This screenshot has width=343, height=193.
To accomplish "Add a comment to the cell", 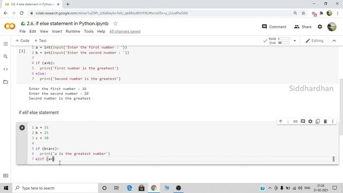I will click(303, 121).
